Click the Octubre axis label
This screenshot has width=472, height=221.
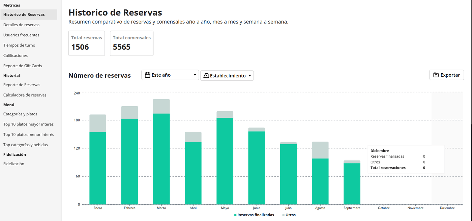384,208
